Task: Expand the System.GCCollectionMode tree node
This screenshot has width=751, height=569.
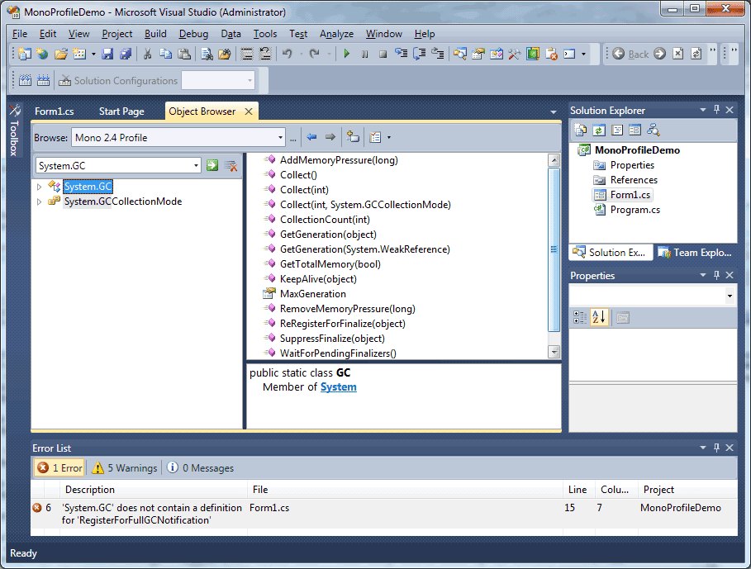Action: point(40,202)
